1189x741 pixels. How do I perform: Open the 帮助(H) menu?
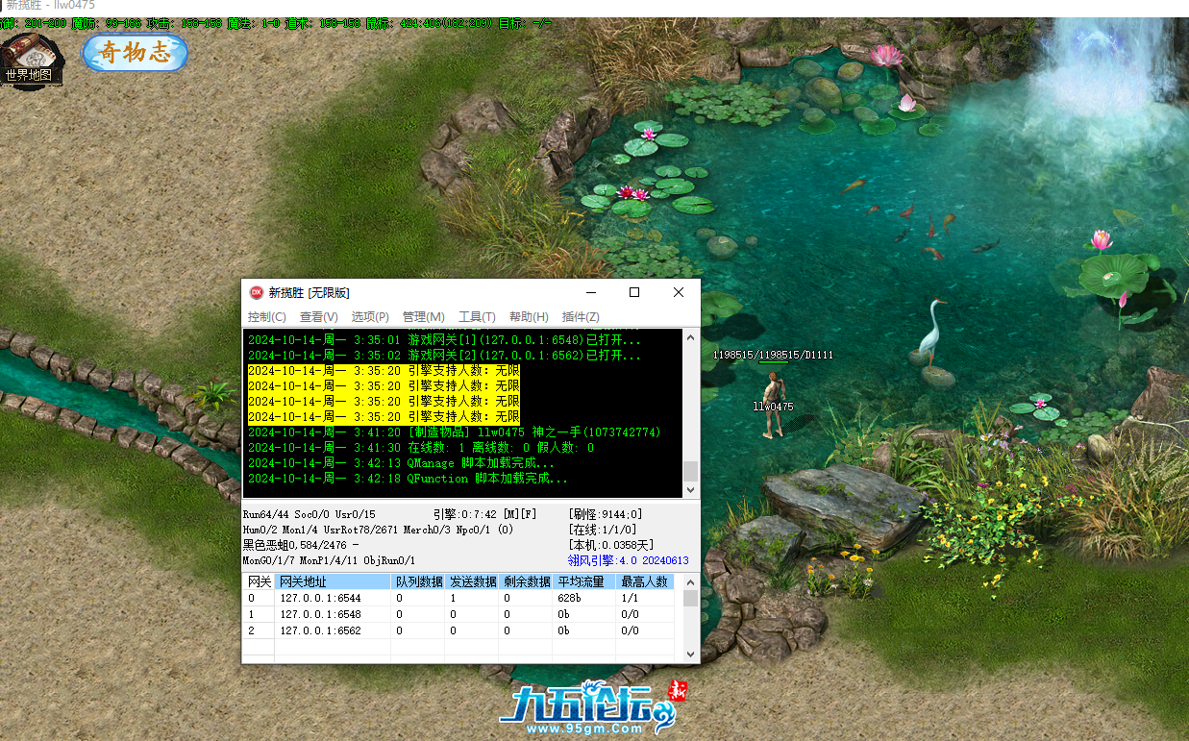(529, 317)
